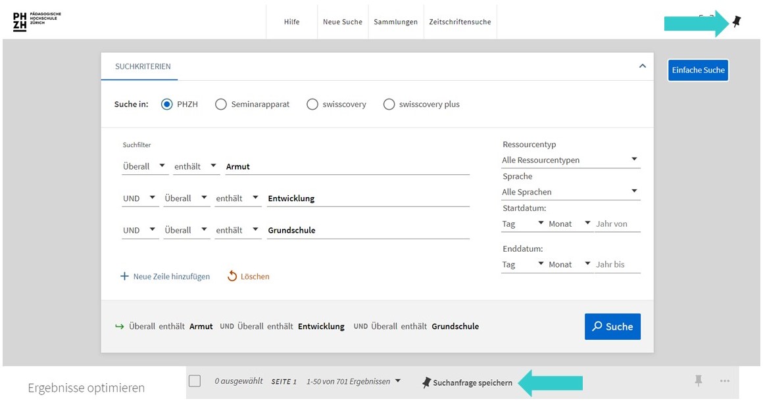Open the Zeitschriftensuche menu item
Image resolution: width=763 pixels, height=418 pixels.
[x=460, y=22]
